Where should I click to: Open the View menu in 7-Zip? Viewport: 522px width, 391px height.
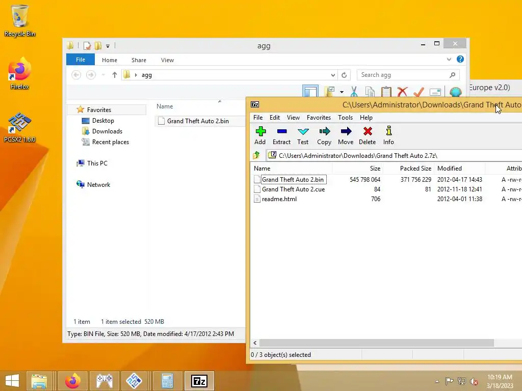pyautogui.click(x=293, y=118)
